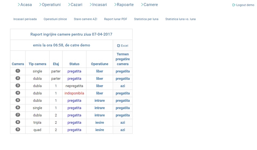Open the Acasa menu
This screenshot has height=150, width=257.
click(25, 5)
